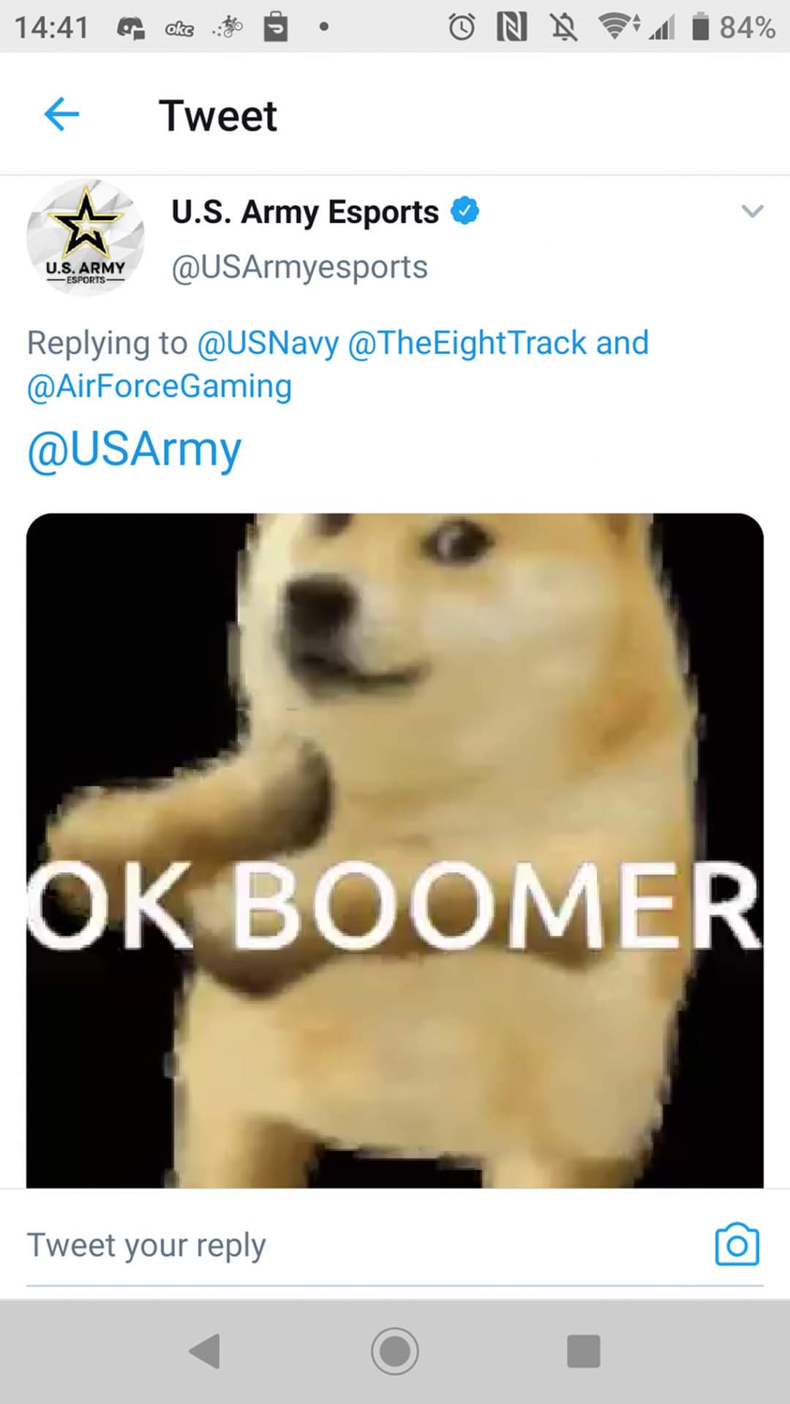Open the U.S. Army Esports profile picture
790x1404 pixels.
[x=86, y=238]
